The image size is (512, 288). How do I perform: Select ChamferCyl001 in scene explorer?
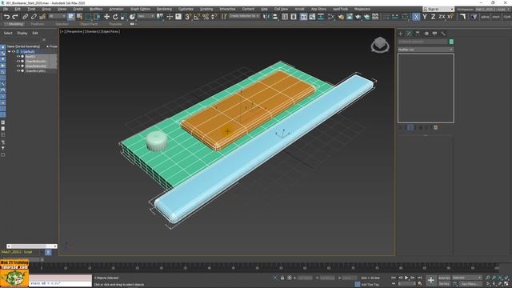click(35, 71)
